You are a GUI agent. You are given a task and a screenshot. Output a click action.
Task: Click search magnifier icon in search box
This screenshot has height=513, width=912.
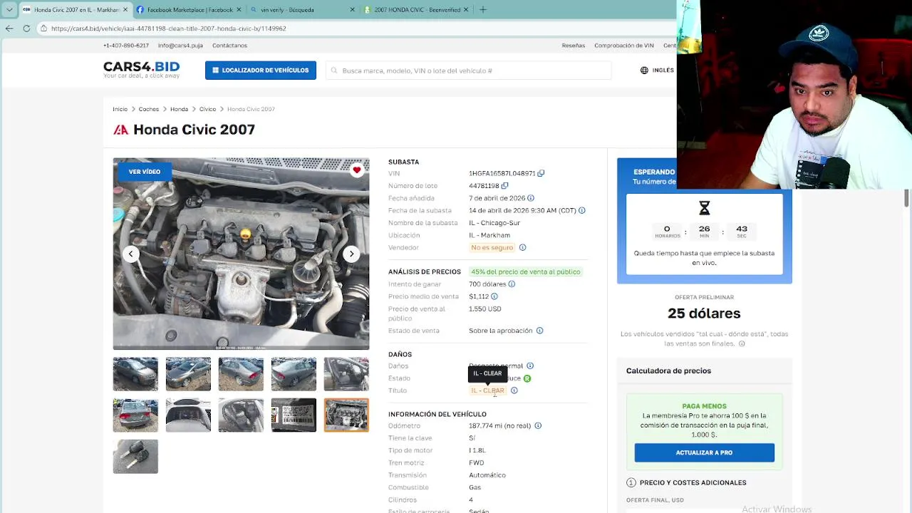point(334,71)
